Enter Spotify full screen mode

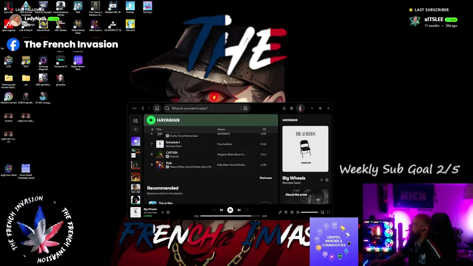(x=328, y=212)
